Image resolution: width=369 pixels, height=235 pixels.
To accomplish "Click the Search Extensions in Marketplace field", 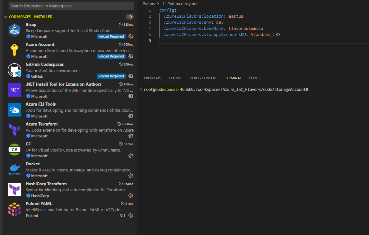I will pos(71,6).
